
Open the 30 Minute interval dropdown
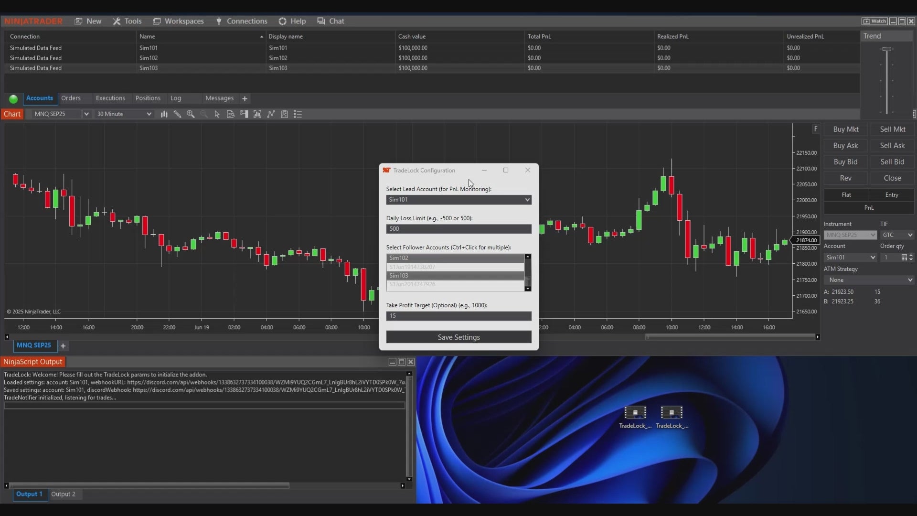[124, 114]
